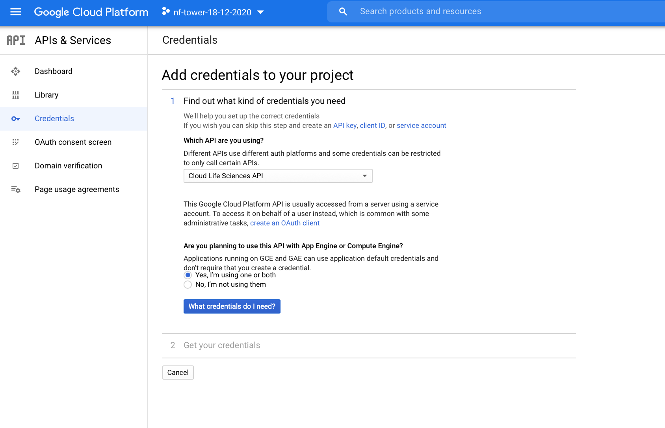Open the hamburger navigation menu
Image resolution: width=665 pixels, height=428 pixels.
pyautogui.click(x=16, y=12)
